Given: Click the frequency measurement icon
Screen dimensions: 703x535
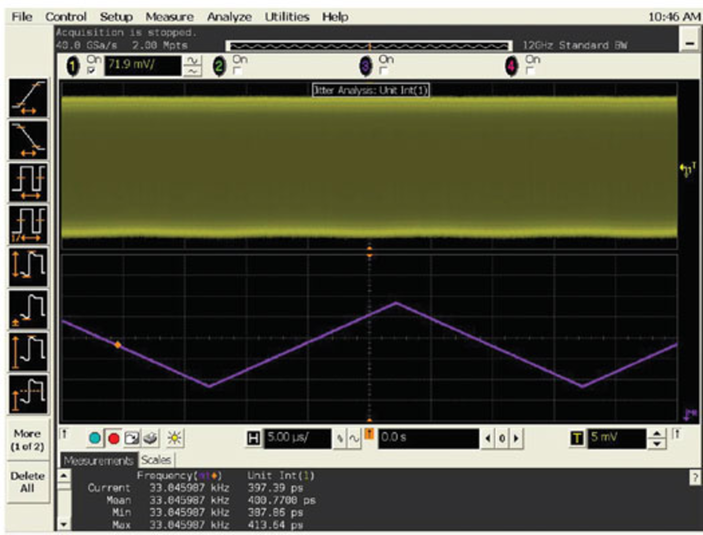Looking at the screenshot, I should [28, 225].
